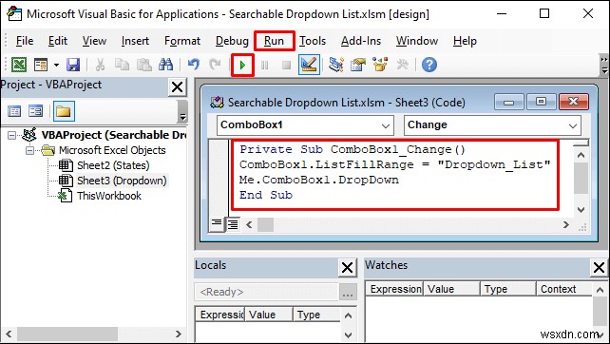This screenshot has height=344, width=610.
Task: Click the Copy icon in the toolbar
Action: [x=123, y=65]
